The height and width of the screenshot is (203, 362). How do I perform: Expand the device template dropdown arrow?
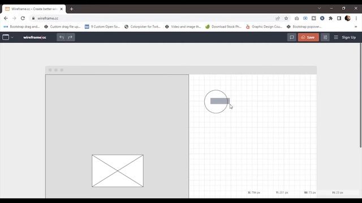12,38
